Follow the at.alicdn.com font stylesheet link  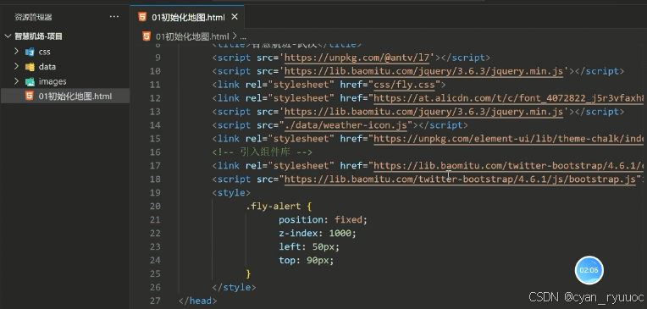click(x=508, y=98)
